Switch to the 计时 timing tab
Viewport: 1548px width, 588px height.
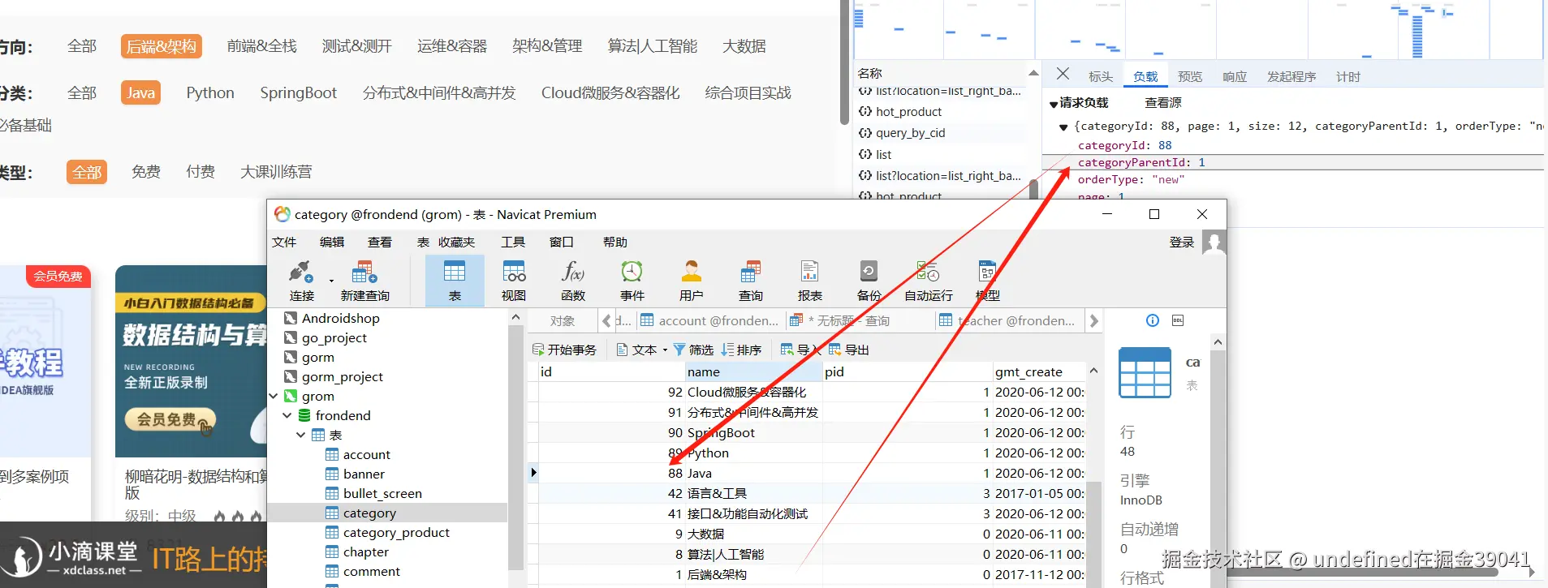point(1348,77)
